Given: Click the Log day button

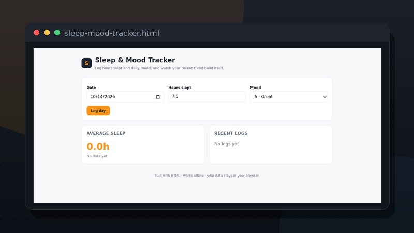Looking at the screenshot, I should 98,111.
